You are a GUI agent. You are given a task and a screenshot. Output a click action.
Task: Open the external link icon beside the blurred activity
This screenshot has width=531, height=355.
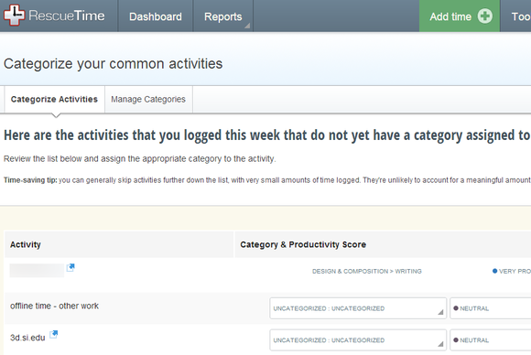coord(70,267)
